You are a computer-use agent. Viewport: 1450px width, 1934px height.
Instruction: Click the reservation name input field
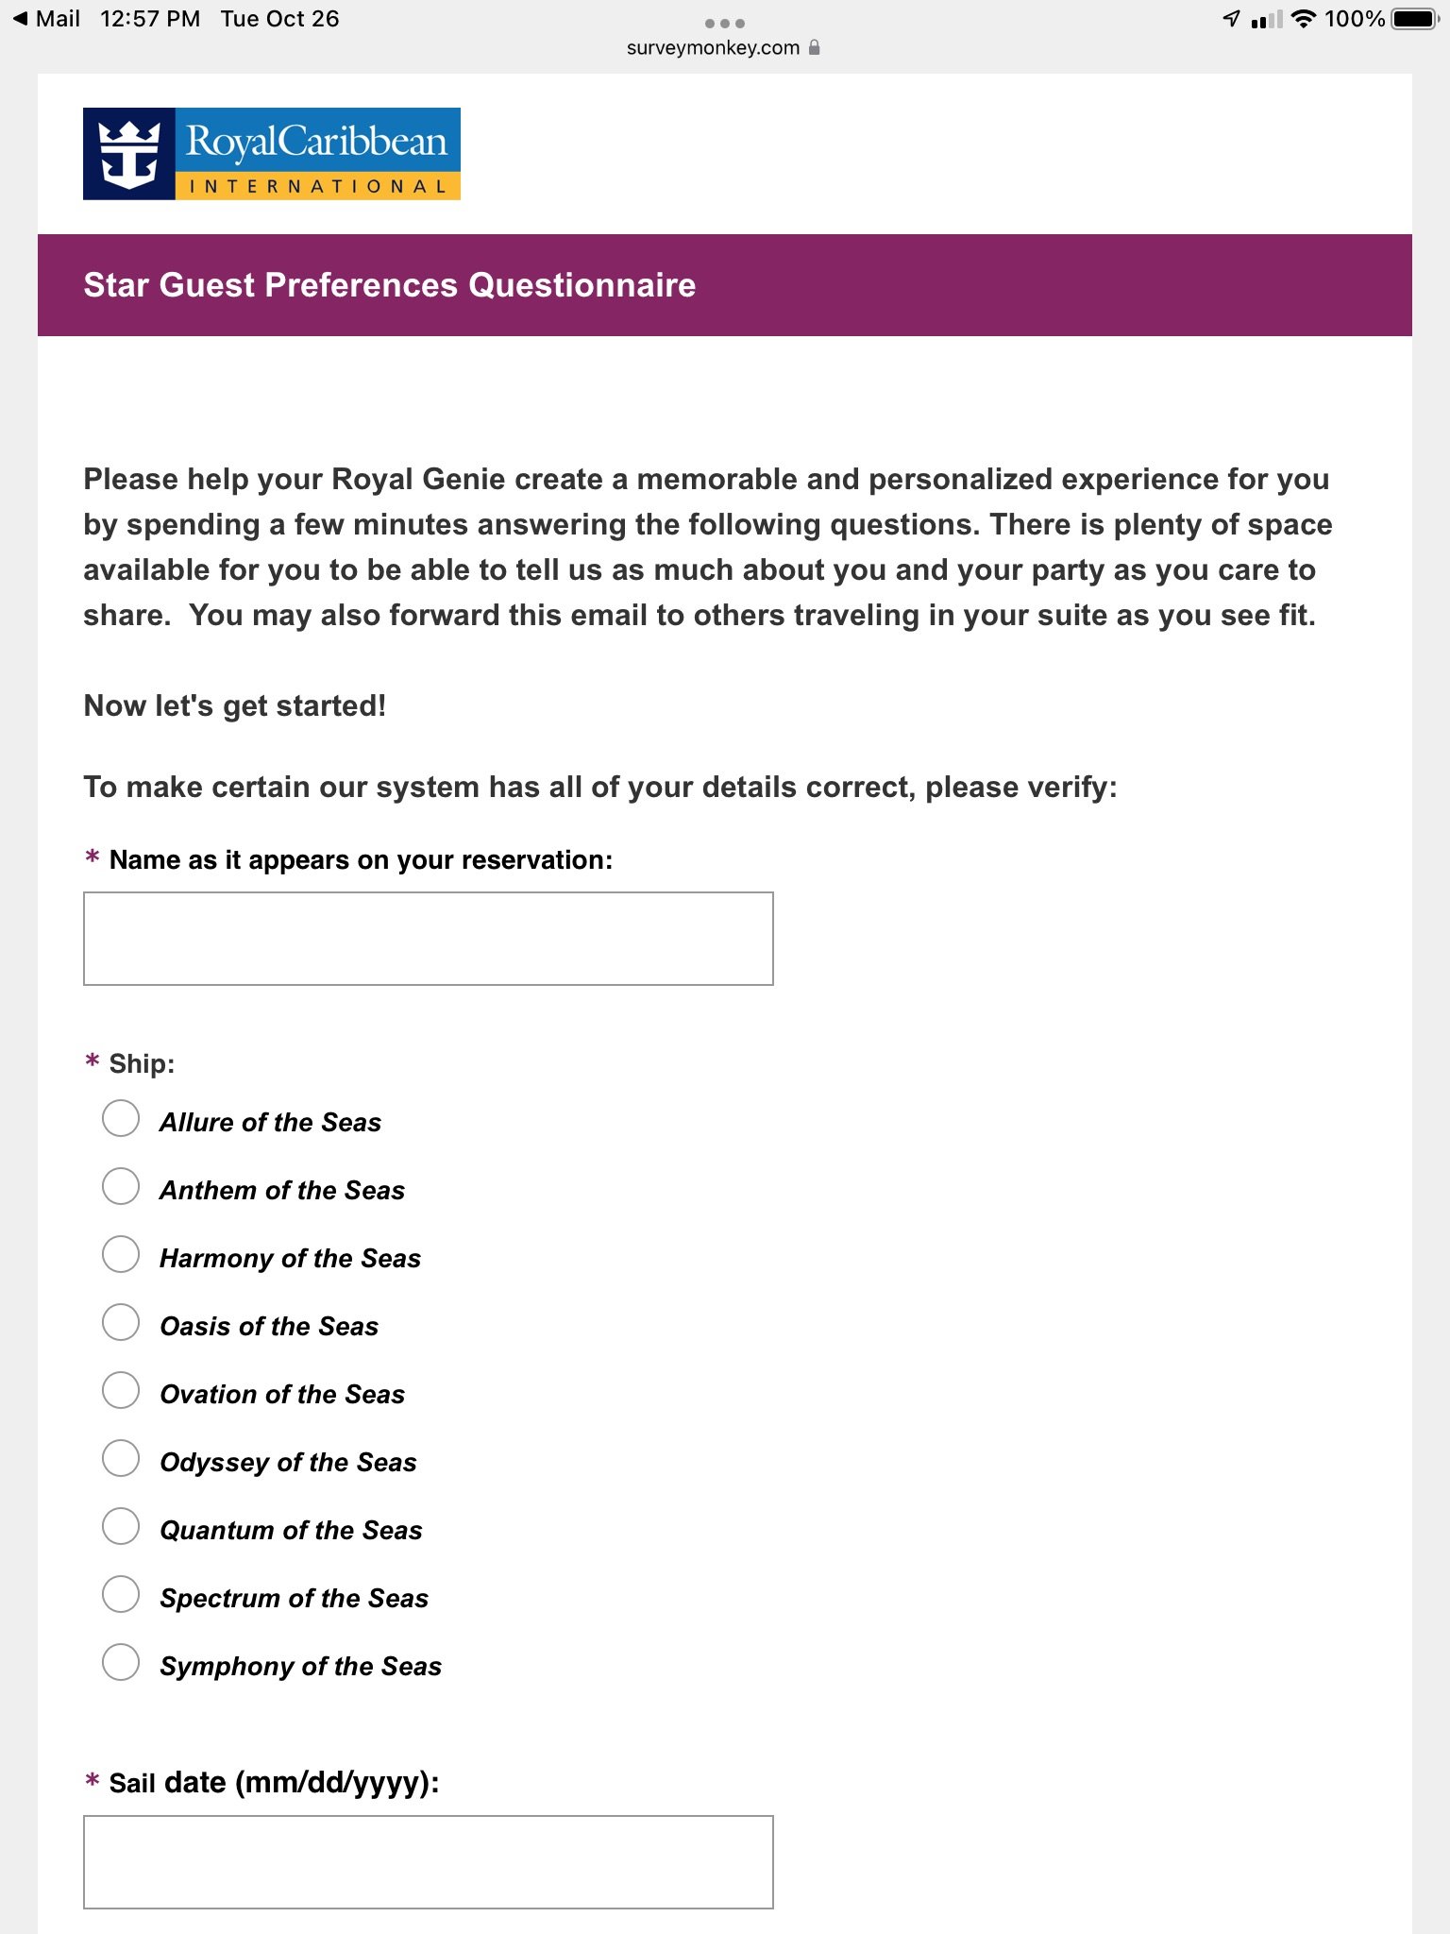429,939
